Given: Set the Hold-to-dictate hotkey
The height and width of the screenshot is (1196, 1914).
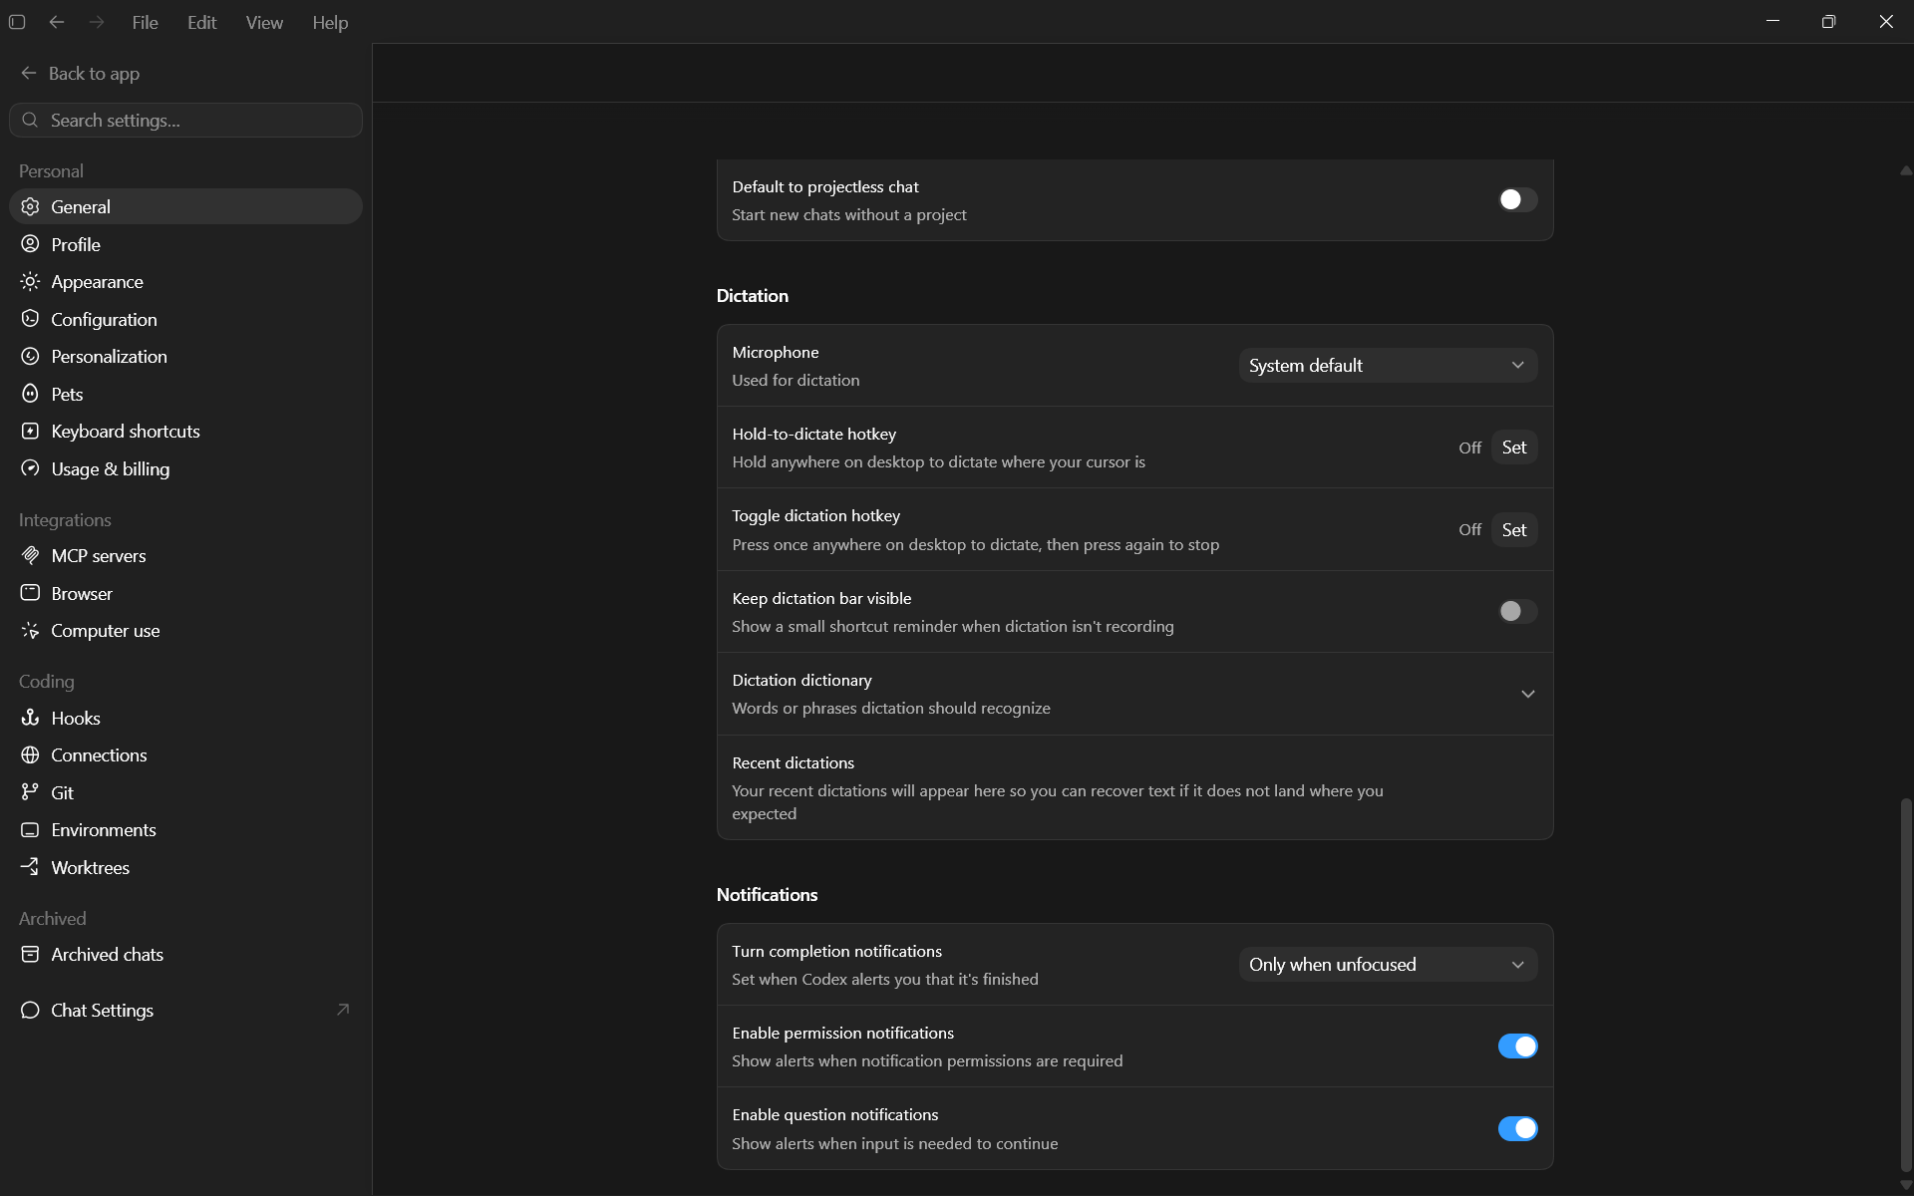Looking at the screenshot, I should pyautogui.click(x=1514, y=448).
